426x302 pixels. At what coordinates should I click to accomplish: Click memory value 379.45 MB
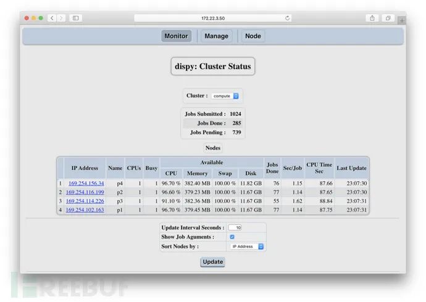pyautogui.click(x=197, y=210)
